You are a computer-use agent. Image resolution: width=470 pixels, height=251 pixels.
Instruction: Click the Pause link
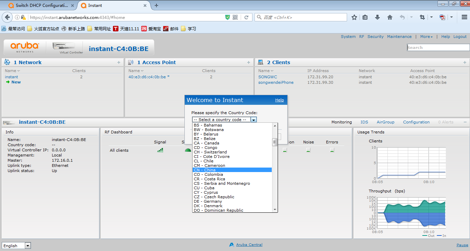coord(462,245)
